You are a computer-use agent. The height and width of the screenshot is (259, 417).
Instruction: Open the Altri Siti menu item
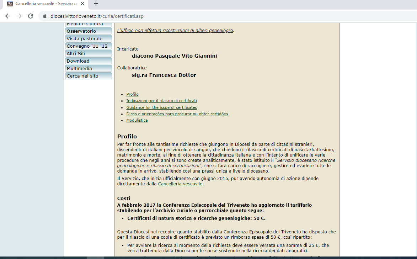88,53
